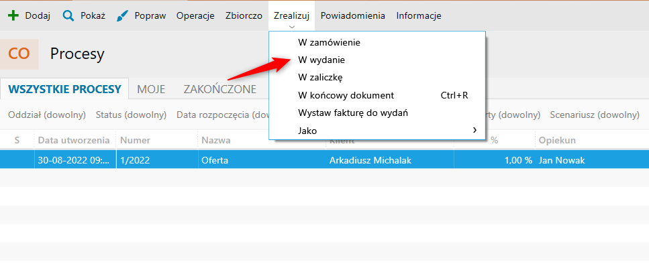Switch to the ZAKOŃCZONE tab
649x266 pixels.
pyautogui.click(x=219, y=89)
